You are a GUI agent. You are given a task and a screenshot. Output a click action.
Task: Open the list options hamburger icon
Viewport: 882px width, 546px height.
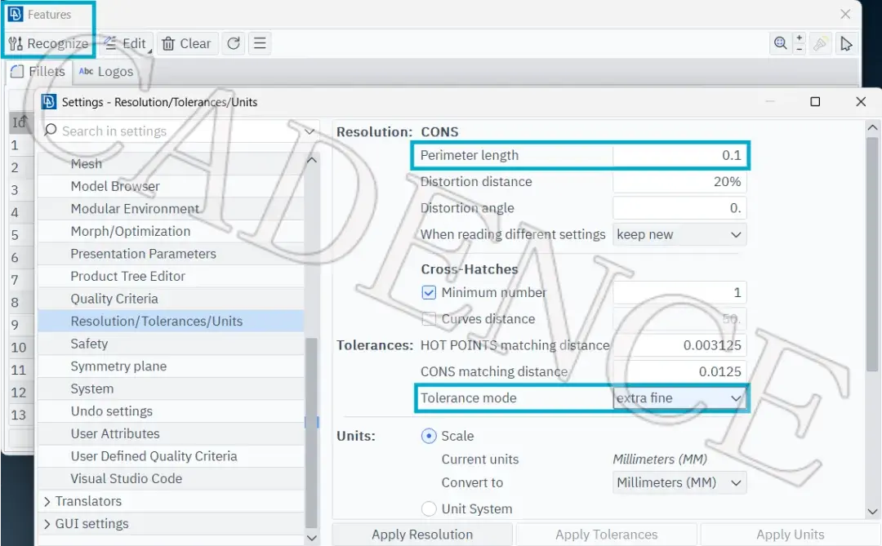coord(260,43)
